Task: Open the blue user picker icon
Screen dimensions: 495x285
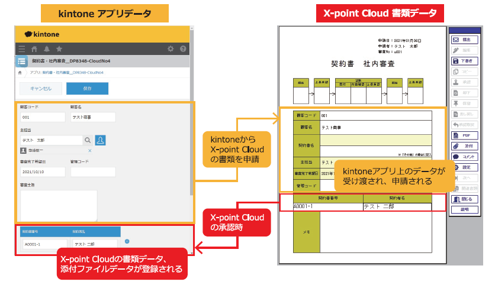Action: point(101,140)
